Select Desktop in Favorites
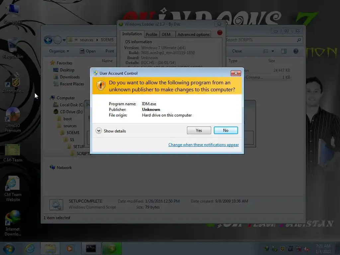The image size is (340, 255). 67,70
